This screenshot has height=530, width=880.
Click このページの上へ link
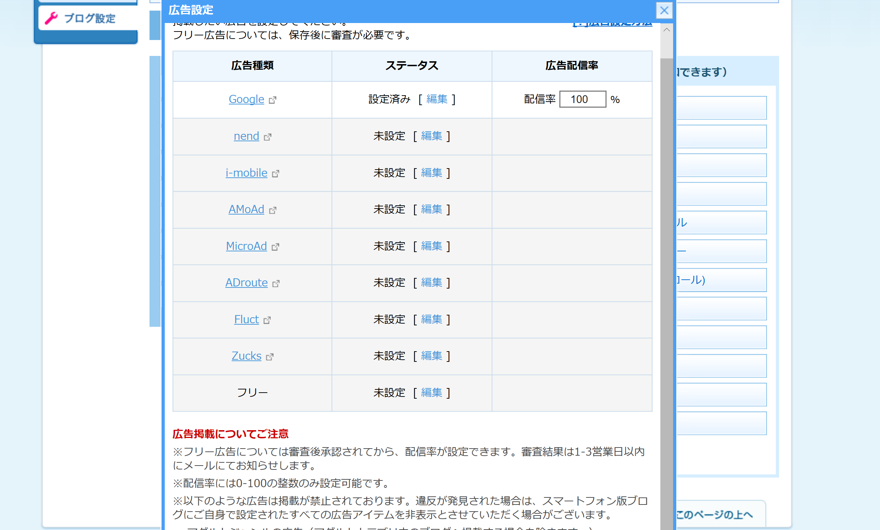click(714, 514)
